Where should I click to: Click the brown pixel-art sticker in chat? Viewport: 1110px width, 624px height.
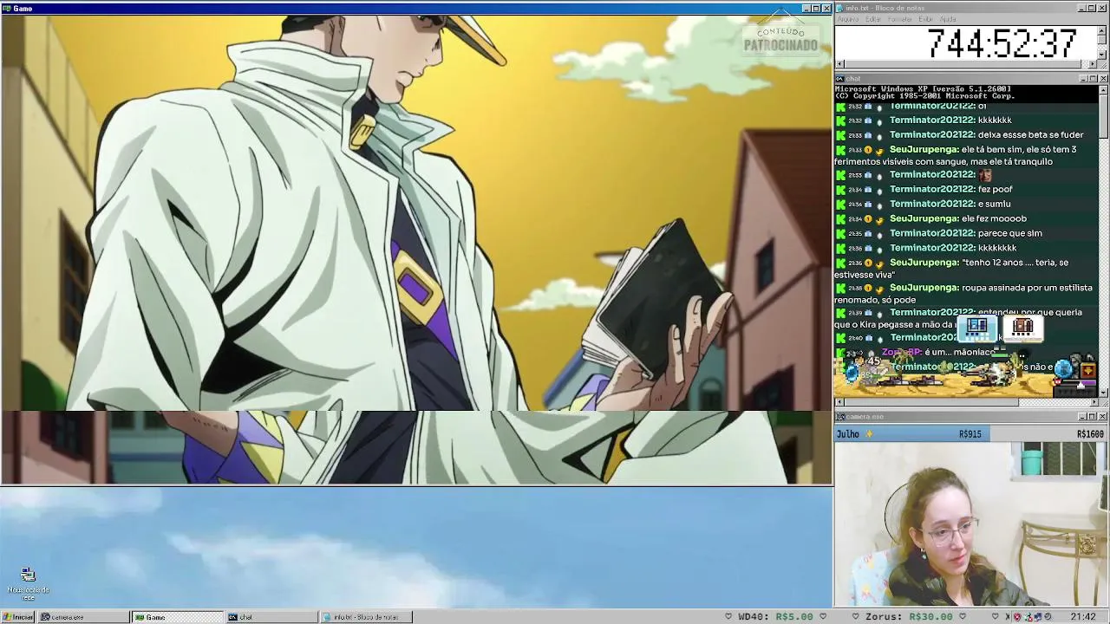click(1022, 327)
